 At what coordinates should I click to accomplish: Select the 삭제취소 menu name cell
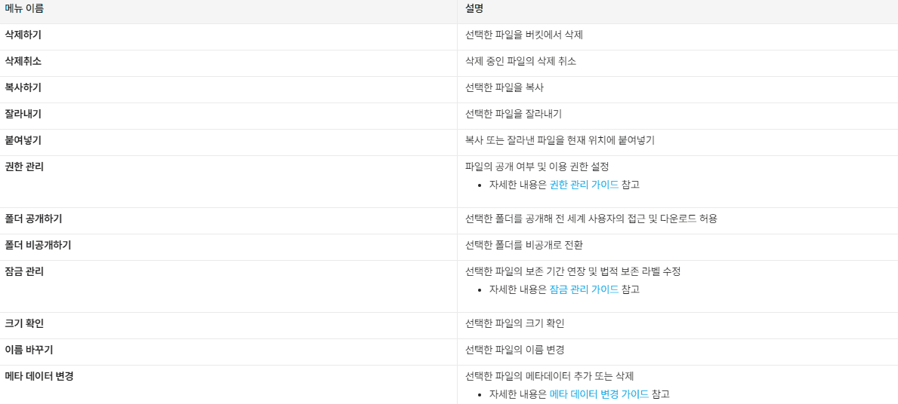(x=229, y=63)
